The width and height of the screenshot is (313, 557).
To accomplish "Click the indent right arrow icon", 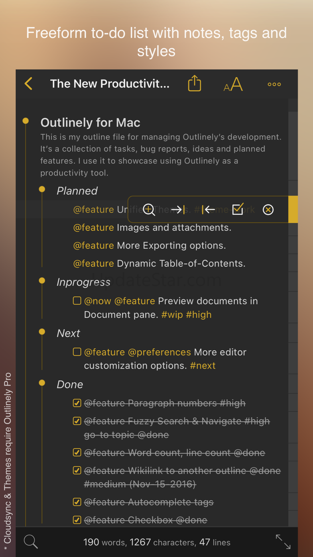I will pyautogui.click(x=178, y=210).
